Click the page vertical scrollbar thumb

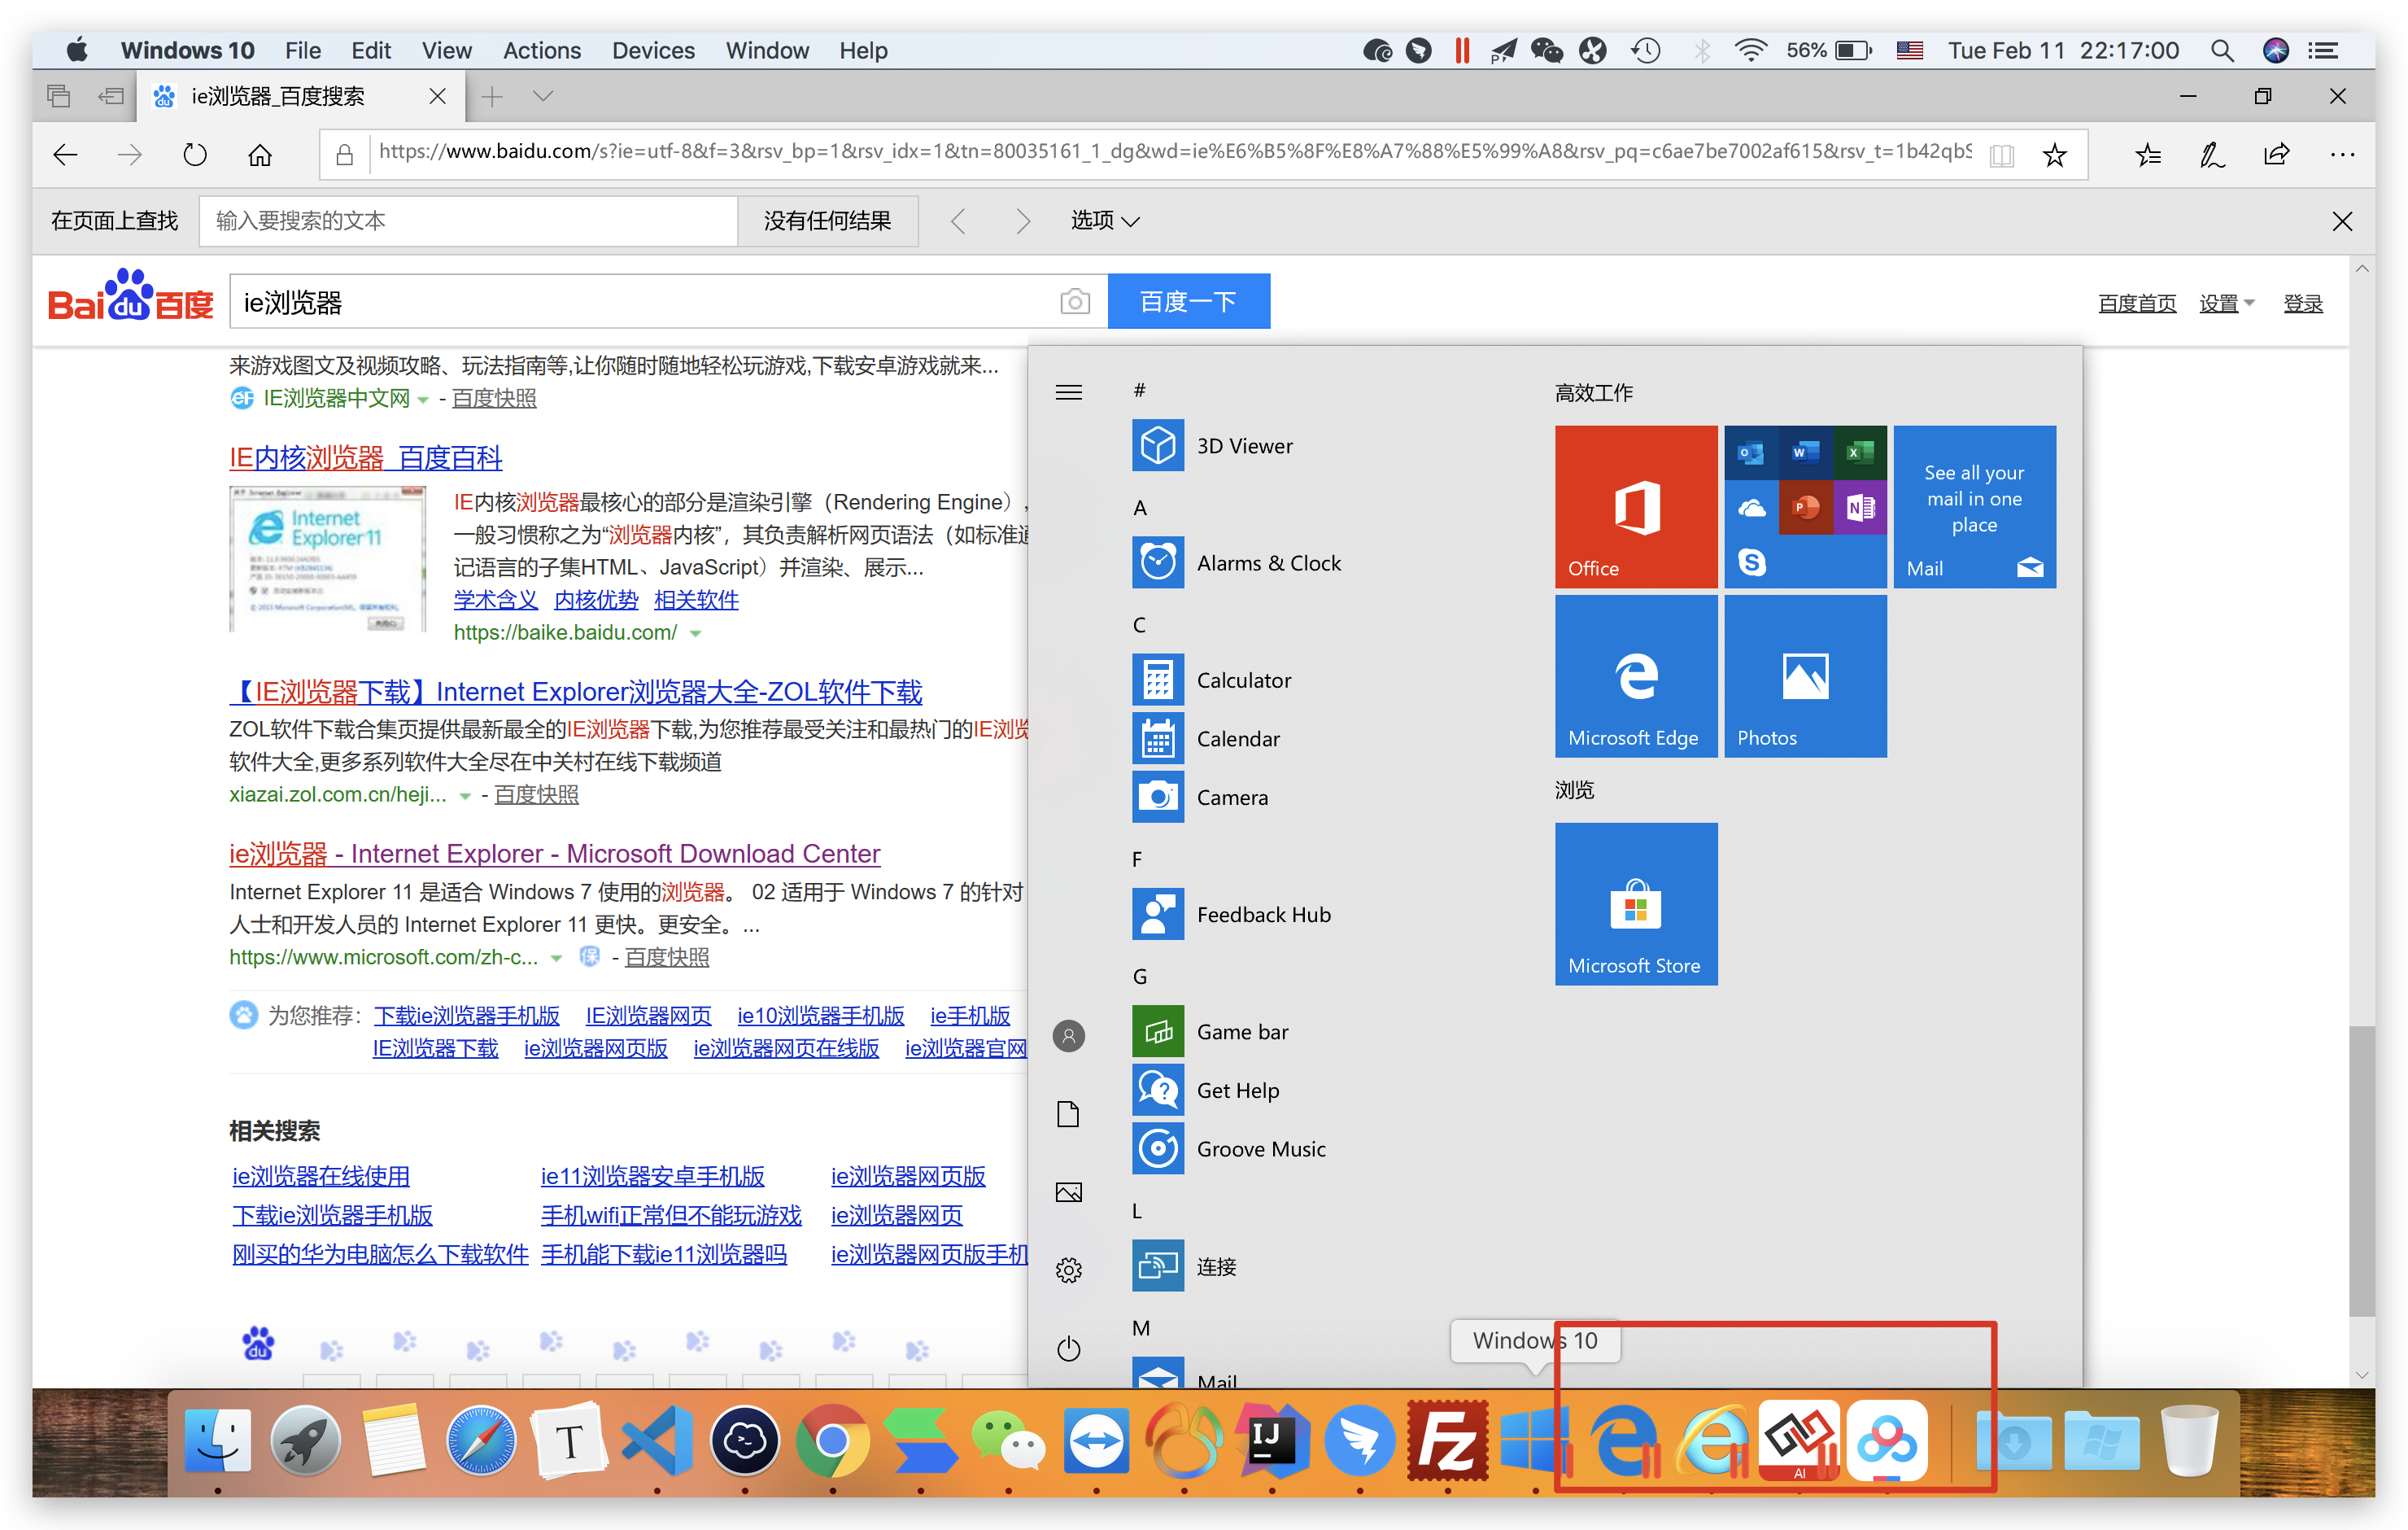coord(2361,1171)
